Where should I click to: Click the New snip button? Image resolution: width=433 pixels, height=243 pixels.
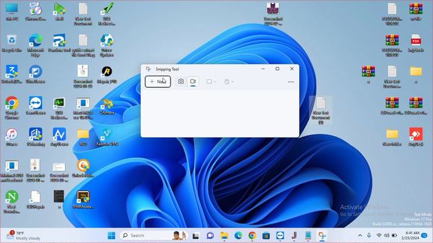pos(158,82)
